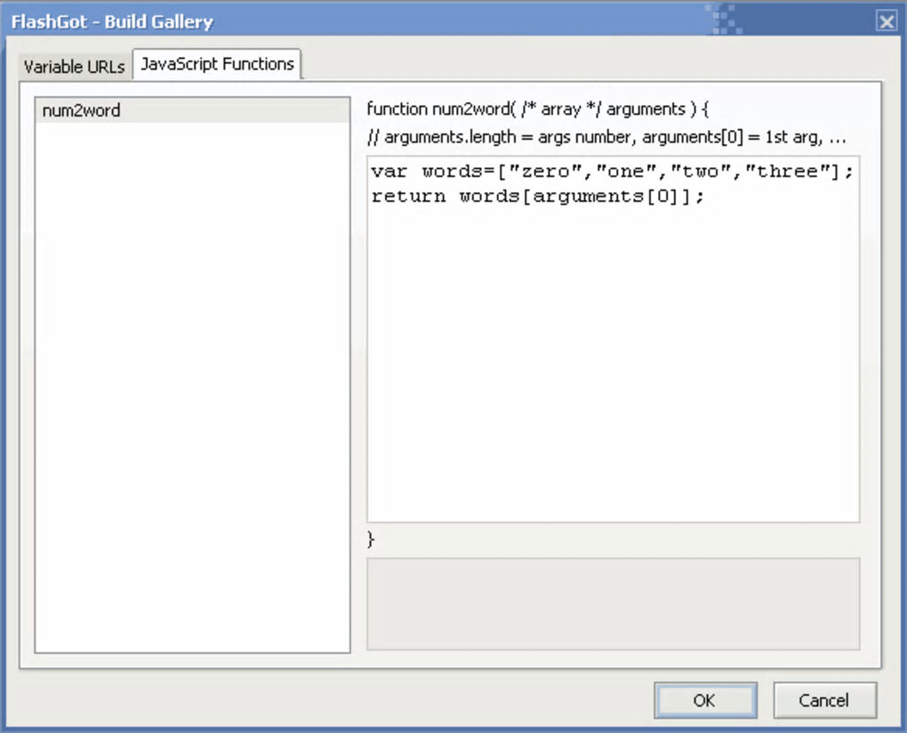Click the 'arguments.length = args number' comment line
Image resolution: width=907 pixels, height=733 pixels.
[x=606, y=137]
